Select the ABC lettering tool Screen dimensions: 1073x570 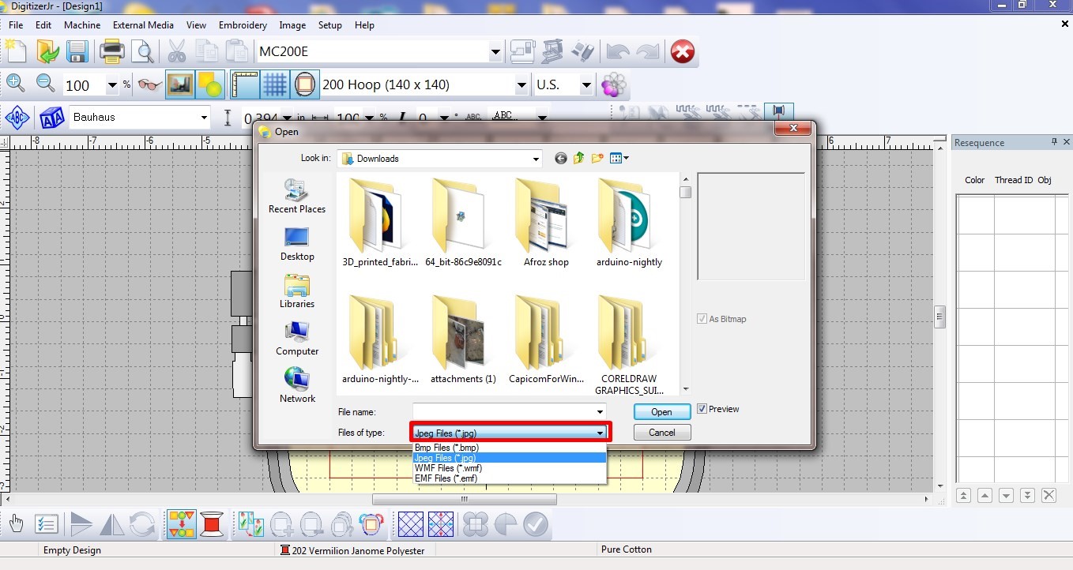[x=17, y=118]
